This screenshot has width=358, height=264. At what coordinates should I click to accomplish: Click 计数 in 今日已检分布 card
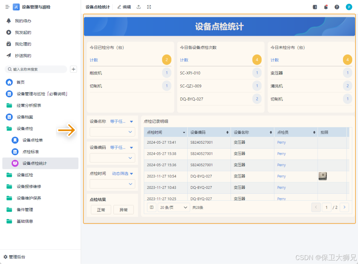coord(94,60)
